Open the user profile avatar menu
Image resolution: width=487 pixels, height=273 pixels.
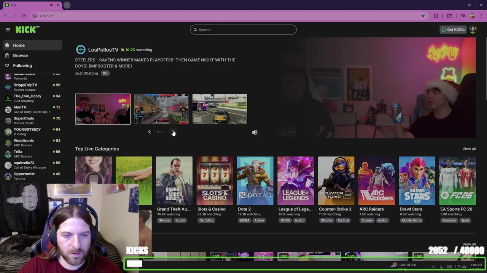[x=473, y=30]
